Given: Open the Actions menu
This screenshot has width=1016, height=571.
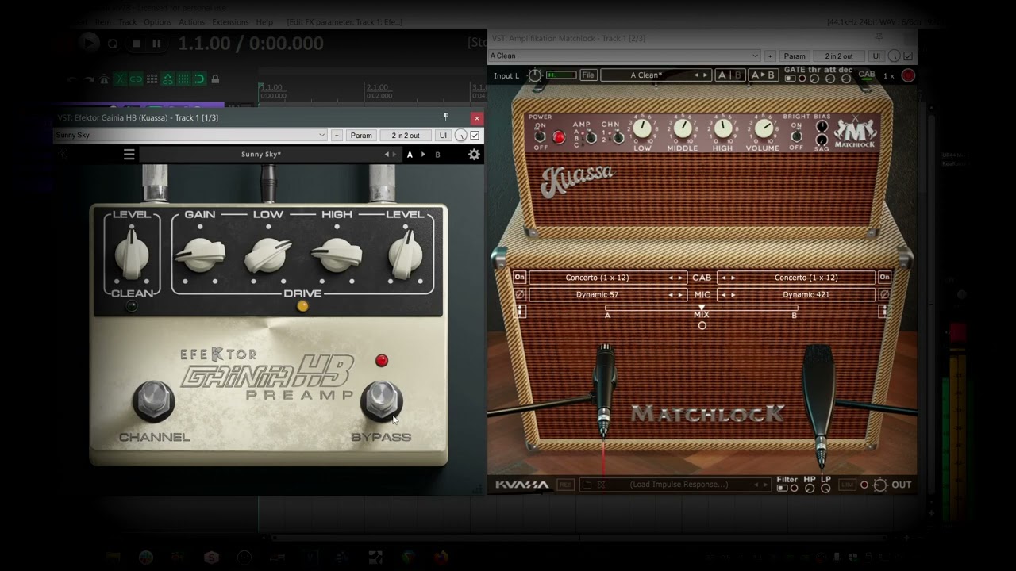Looking at the screenshot, I should 191,22.
